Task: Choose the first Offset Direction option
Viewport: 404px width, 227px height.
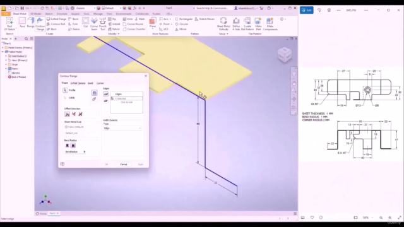Action: [68, 114]
